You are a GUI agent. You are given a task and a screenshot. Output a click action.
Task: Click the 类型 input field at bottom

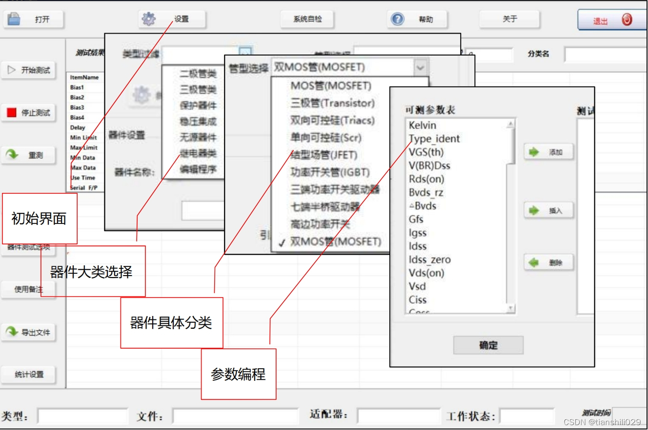(x=82, y=417)
